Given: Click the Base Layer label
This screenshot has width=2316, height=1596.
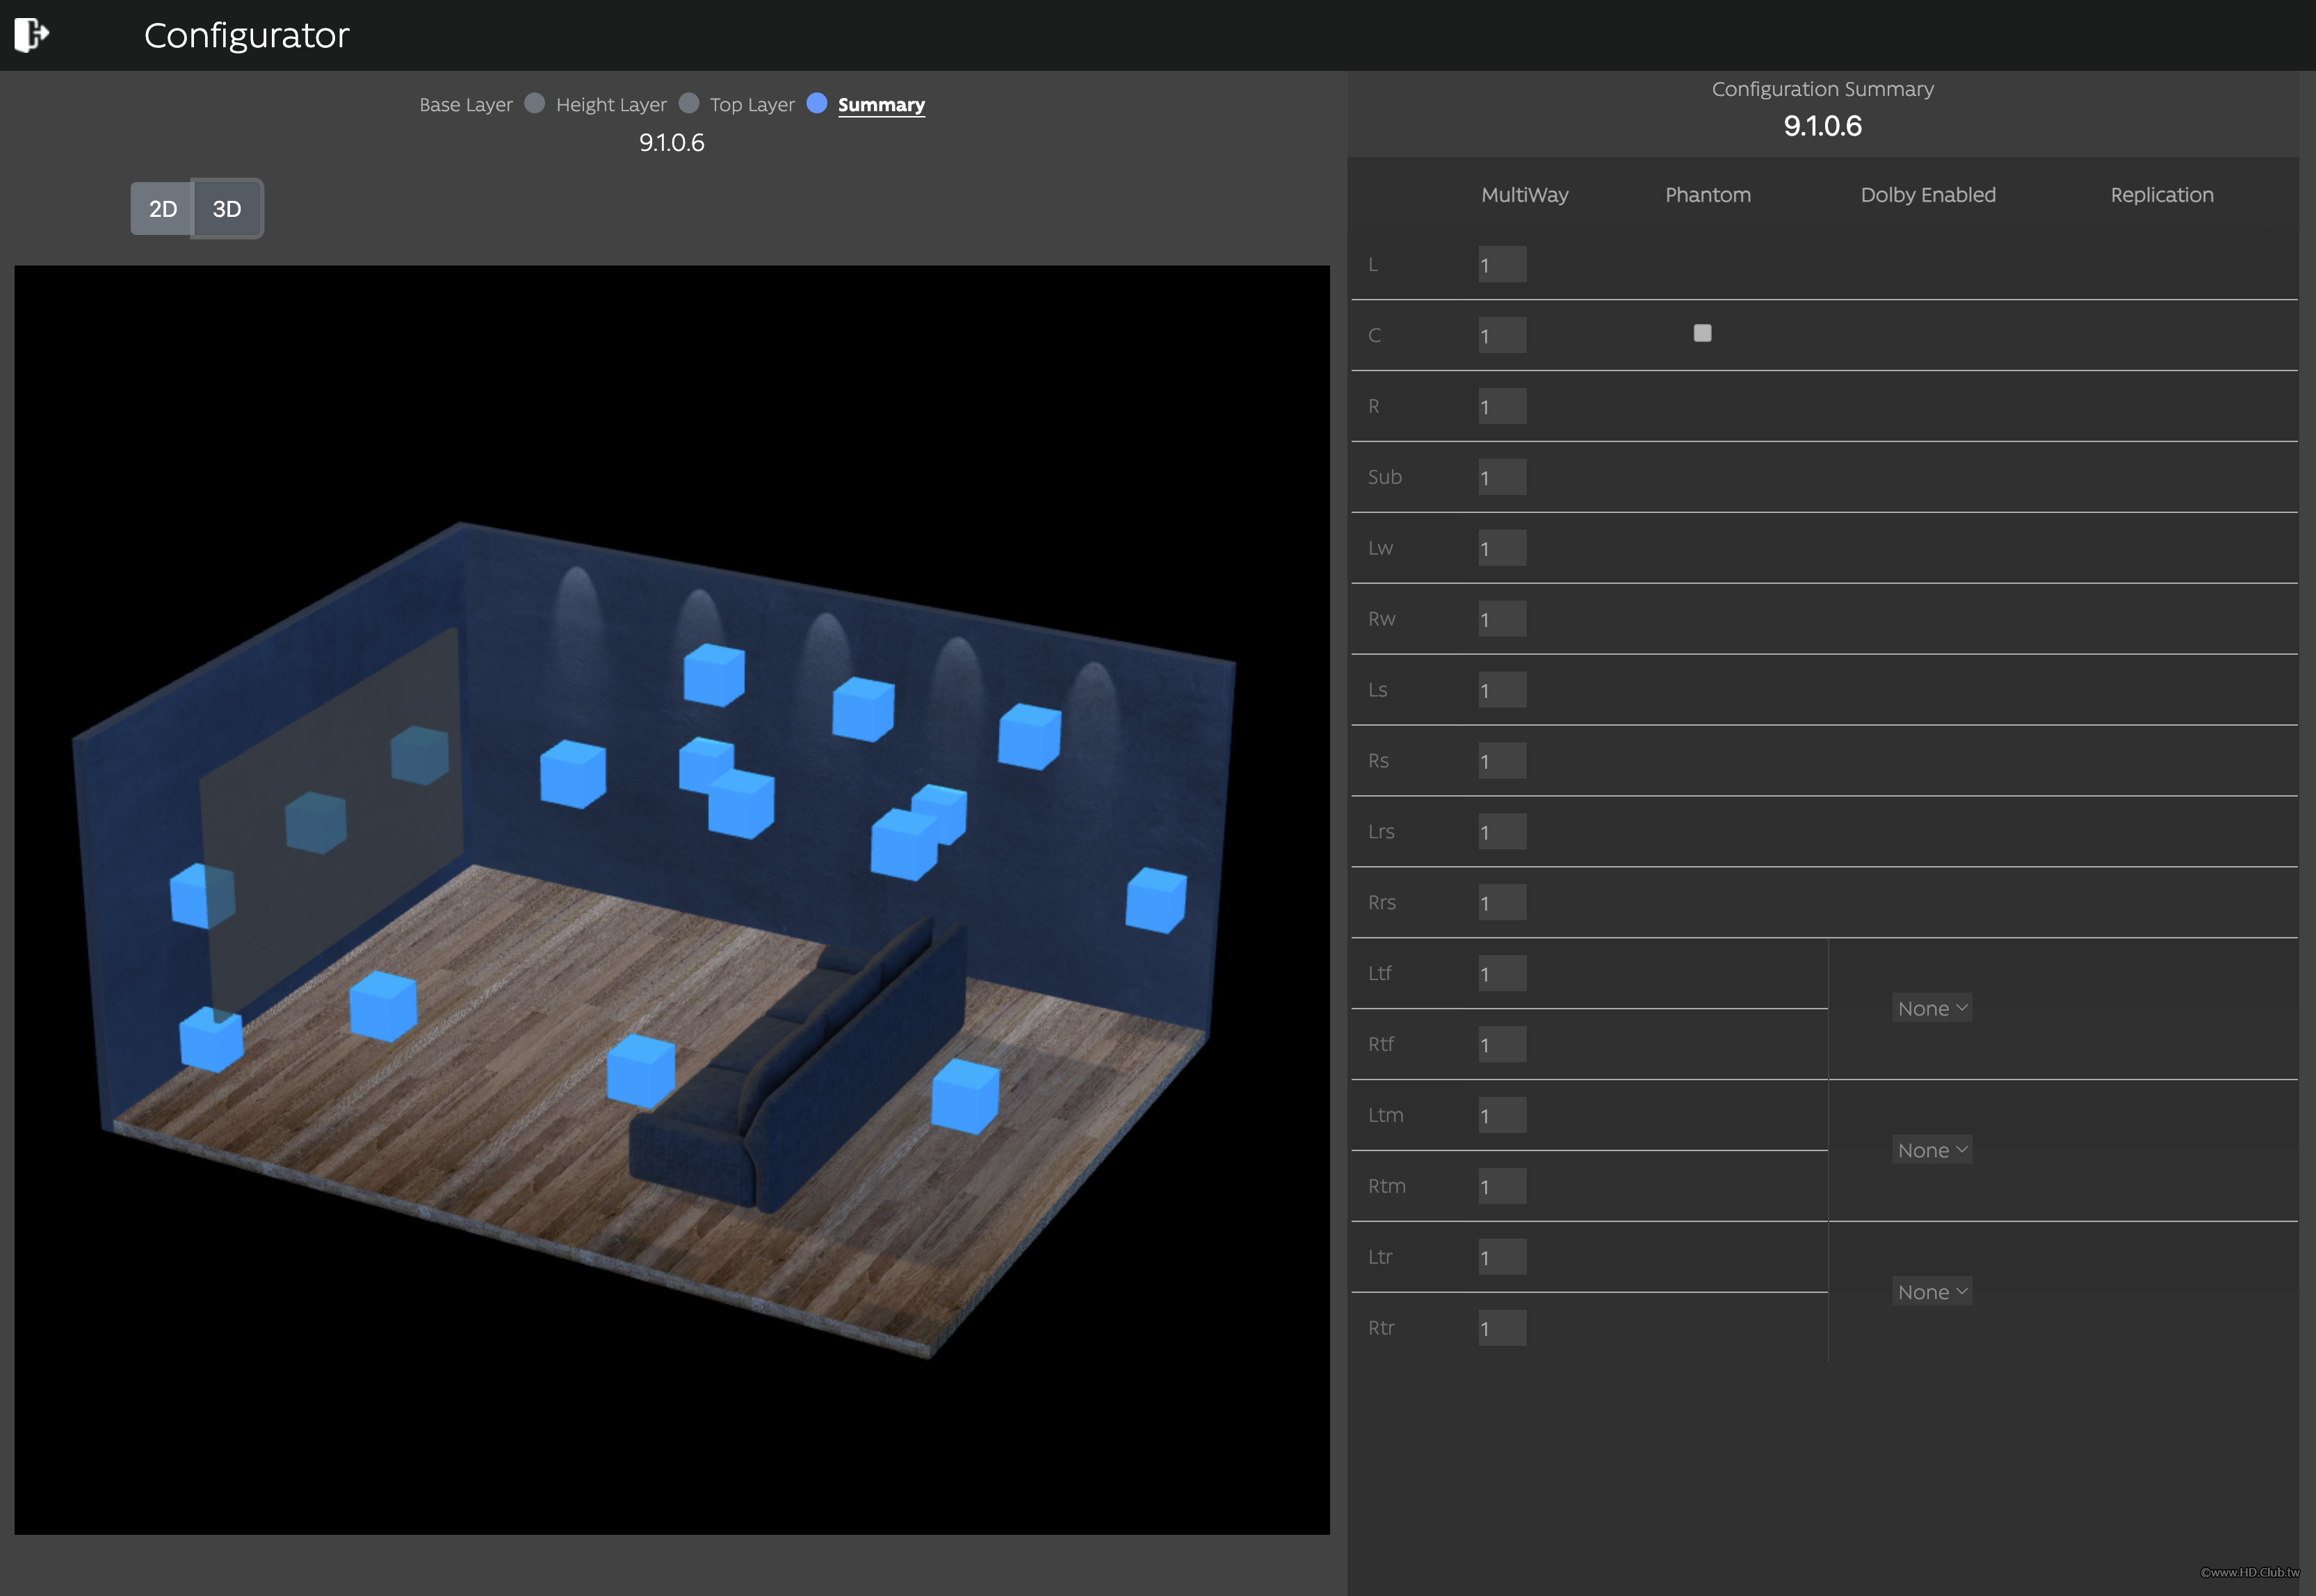Looking at the screenshot, I should pos(465,105).
